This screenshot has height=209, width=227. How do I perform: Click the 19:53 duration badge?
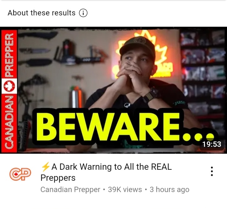click(x=212, y=144)
